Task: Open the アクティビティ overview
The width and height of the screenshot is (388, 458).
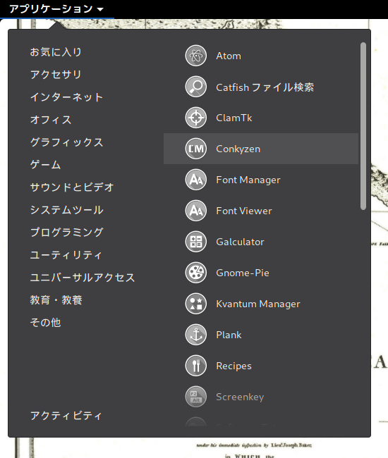Action: pos(66,415)
